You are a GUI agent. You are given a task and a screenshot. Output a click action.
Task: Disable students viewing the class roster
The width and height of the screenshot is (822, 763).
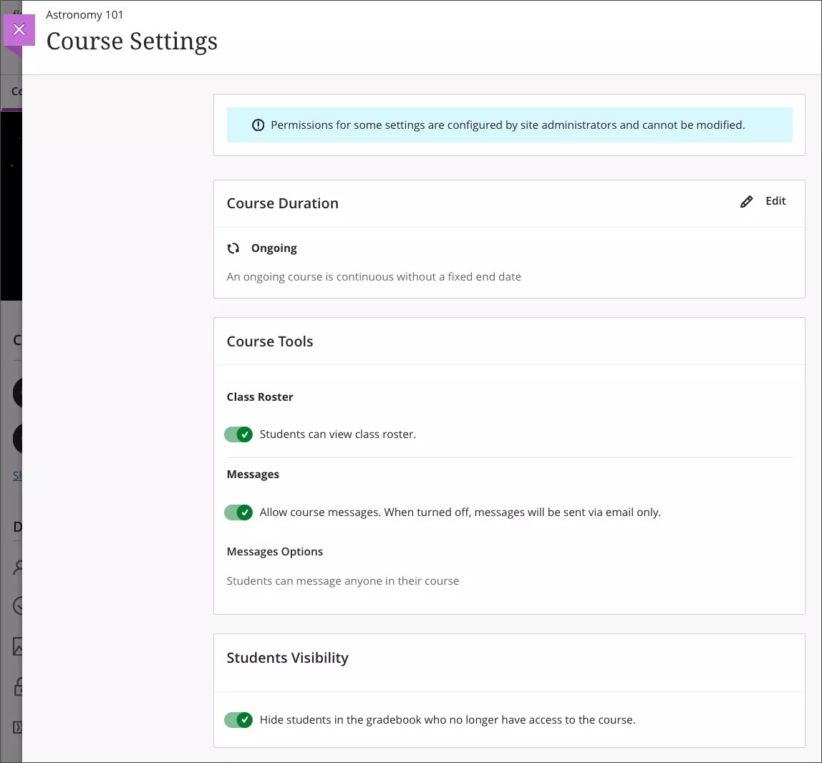point(238,434)
